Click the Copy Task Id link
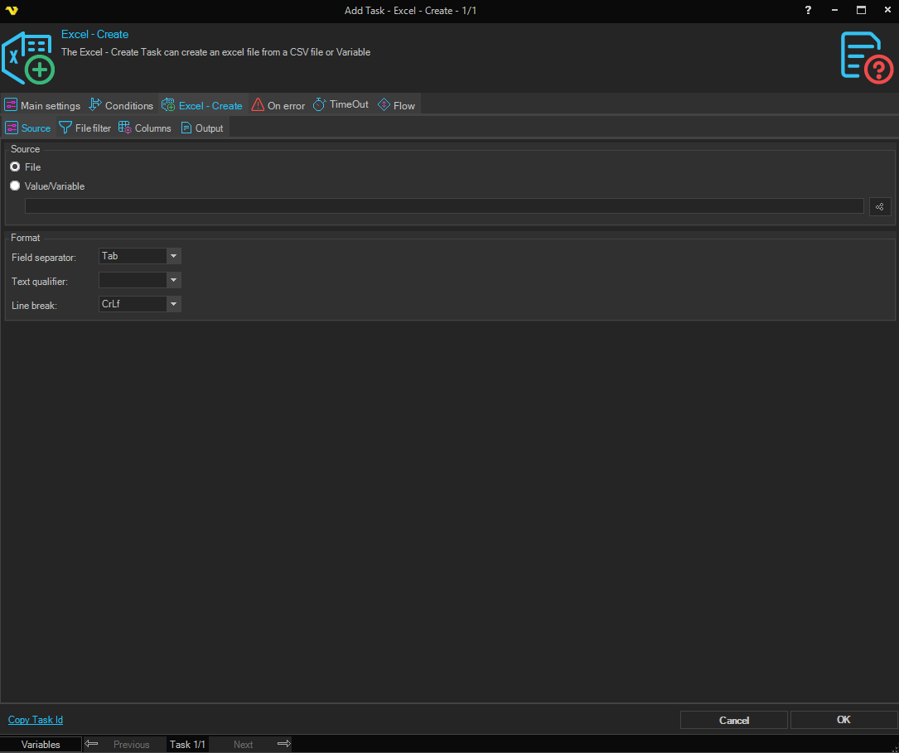The height and width of the screenshot is (753, 899). (36, 720)
